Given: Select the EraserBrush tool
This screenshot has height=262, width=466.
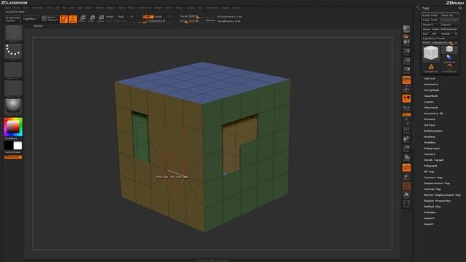Looking at the screenshot, I should [x=449, y=68].
